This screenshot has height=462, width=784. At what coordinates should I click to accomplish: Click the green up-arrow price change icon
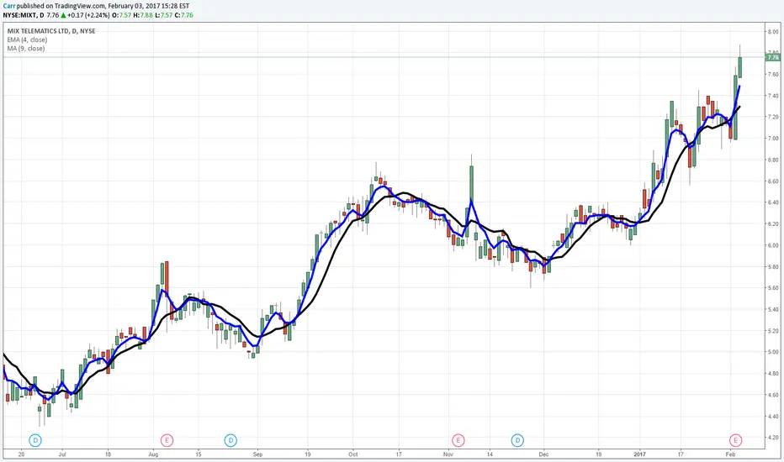pos(63,15)
